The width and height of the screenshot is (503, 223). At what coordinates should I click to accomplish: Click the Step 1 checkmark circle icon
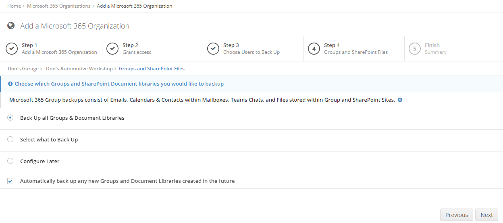pos(12,49)
